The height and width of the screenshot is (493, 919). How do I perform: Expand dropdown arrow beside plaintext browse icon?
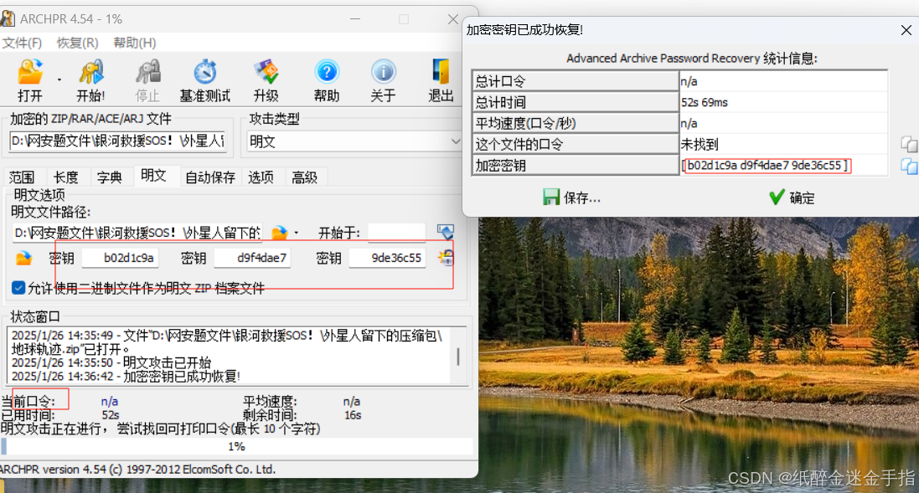tap(297, 233)
